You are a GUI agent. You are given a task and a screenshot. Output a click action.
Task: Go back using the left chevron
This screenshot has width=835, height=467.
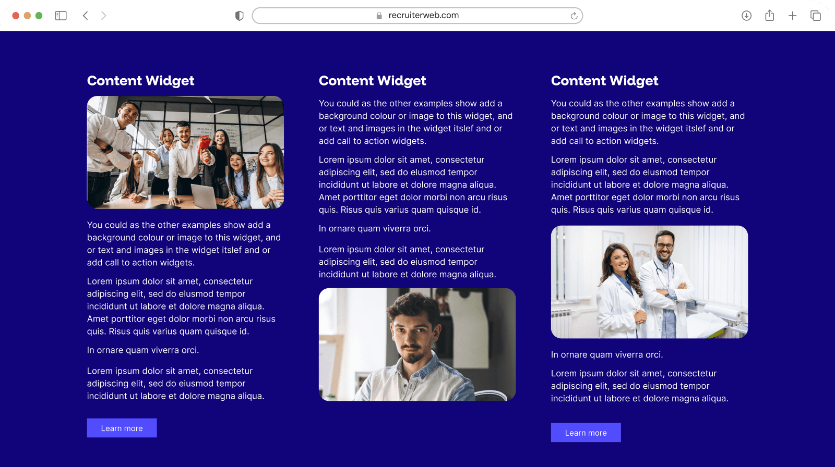point(86,16)
